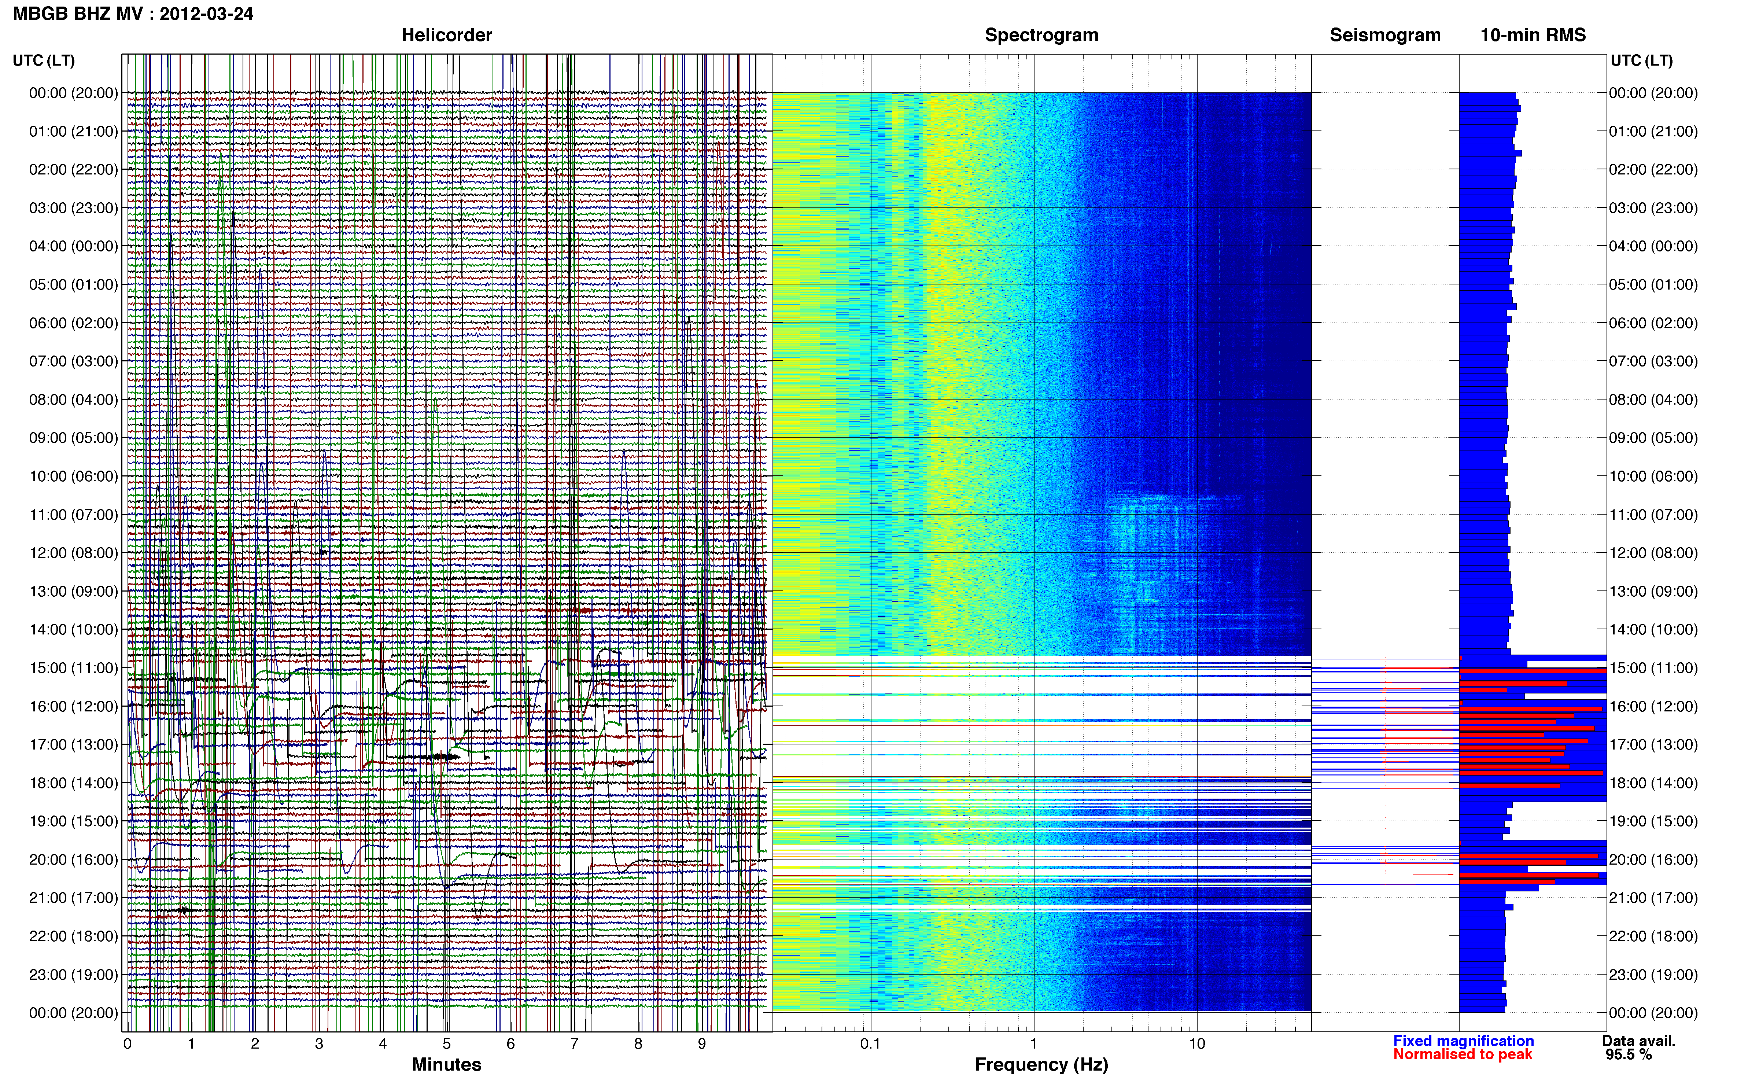Click left time label '09:00 (05:00)'
The width and height of the screenshot is (1737, 1086).
pos(73,438)
